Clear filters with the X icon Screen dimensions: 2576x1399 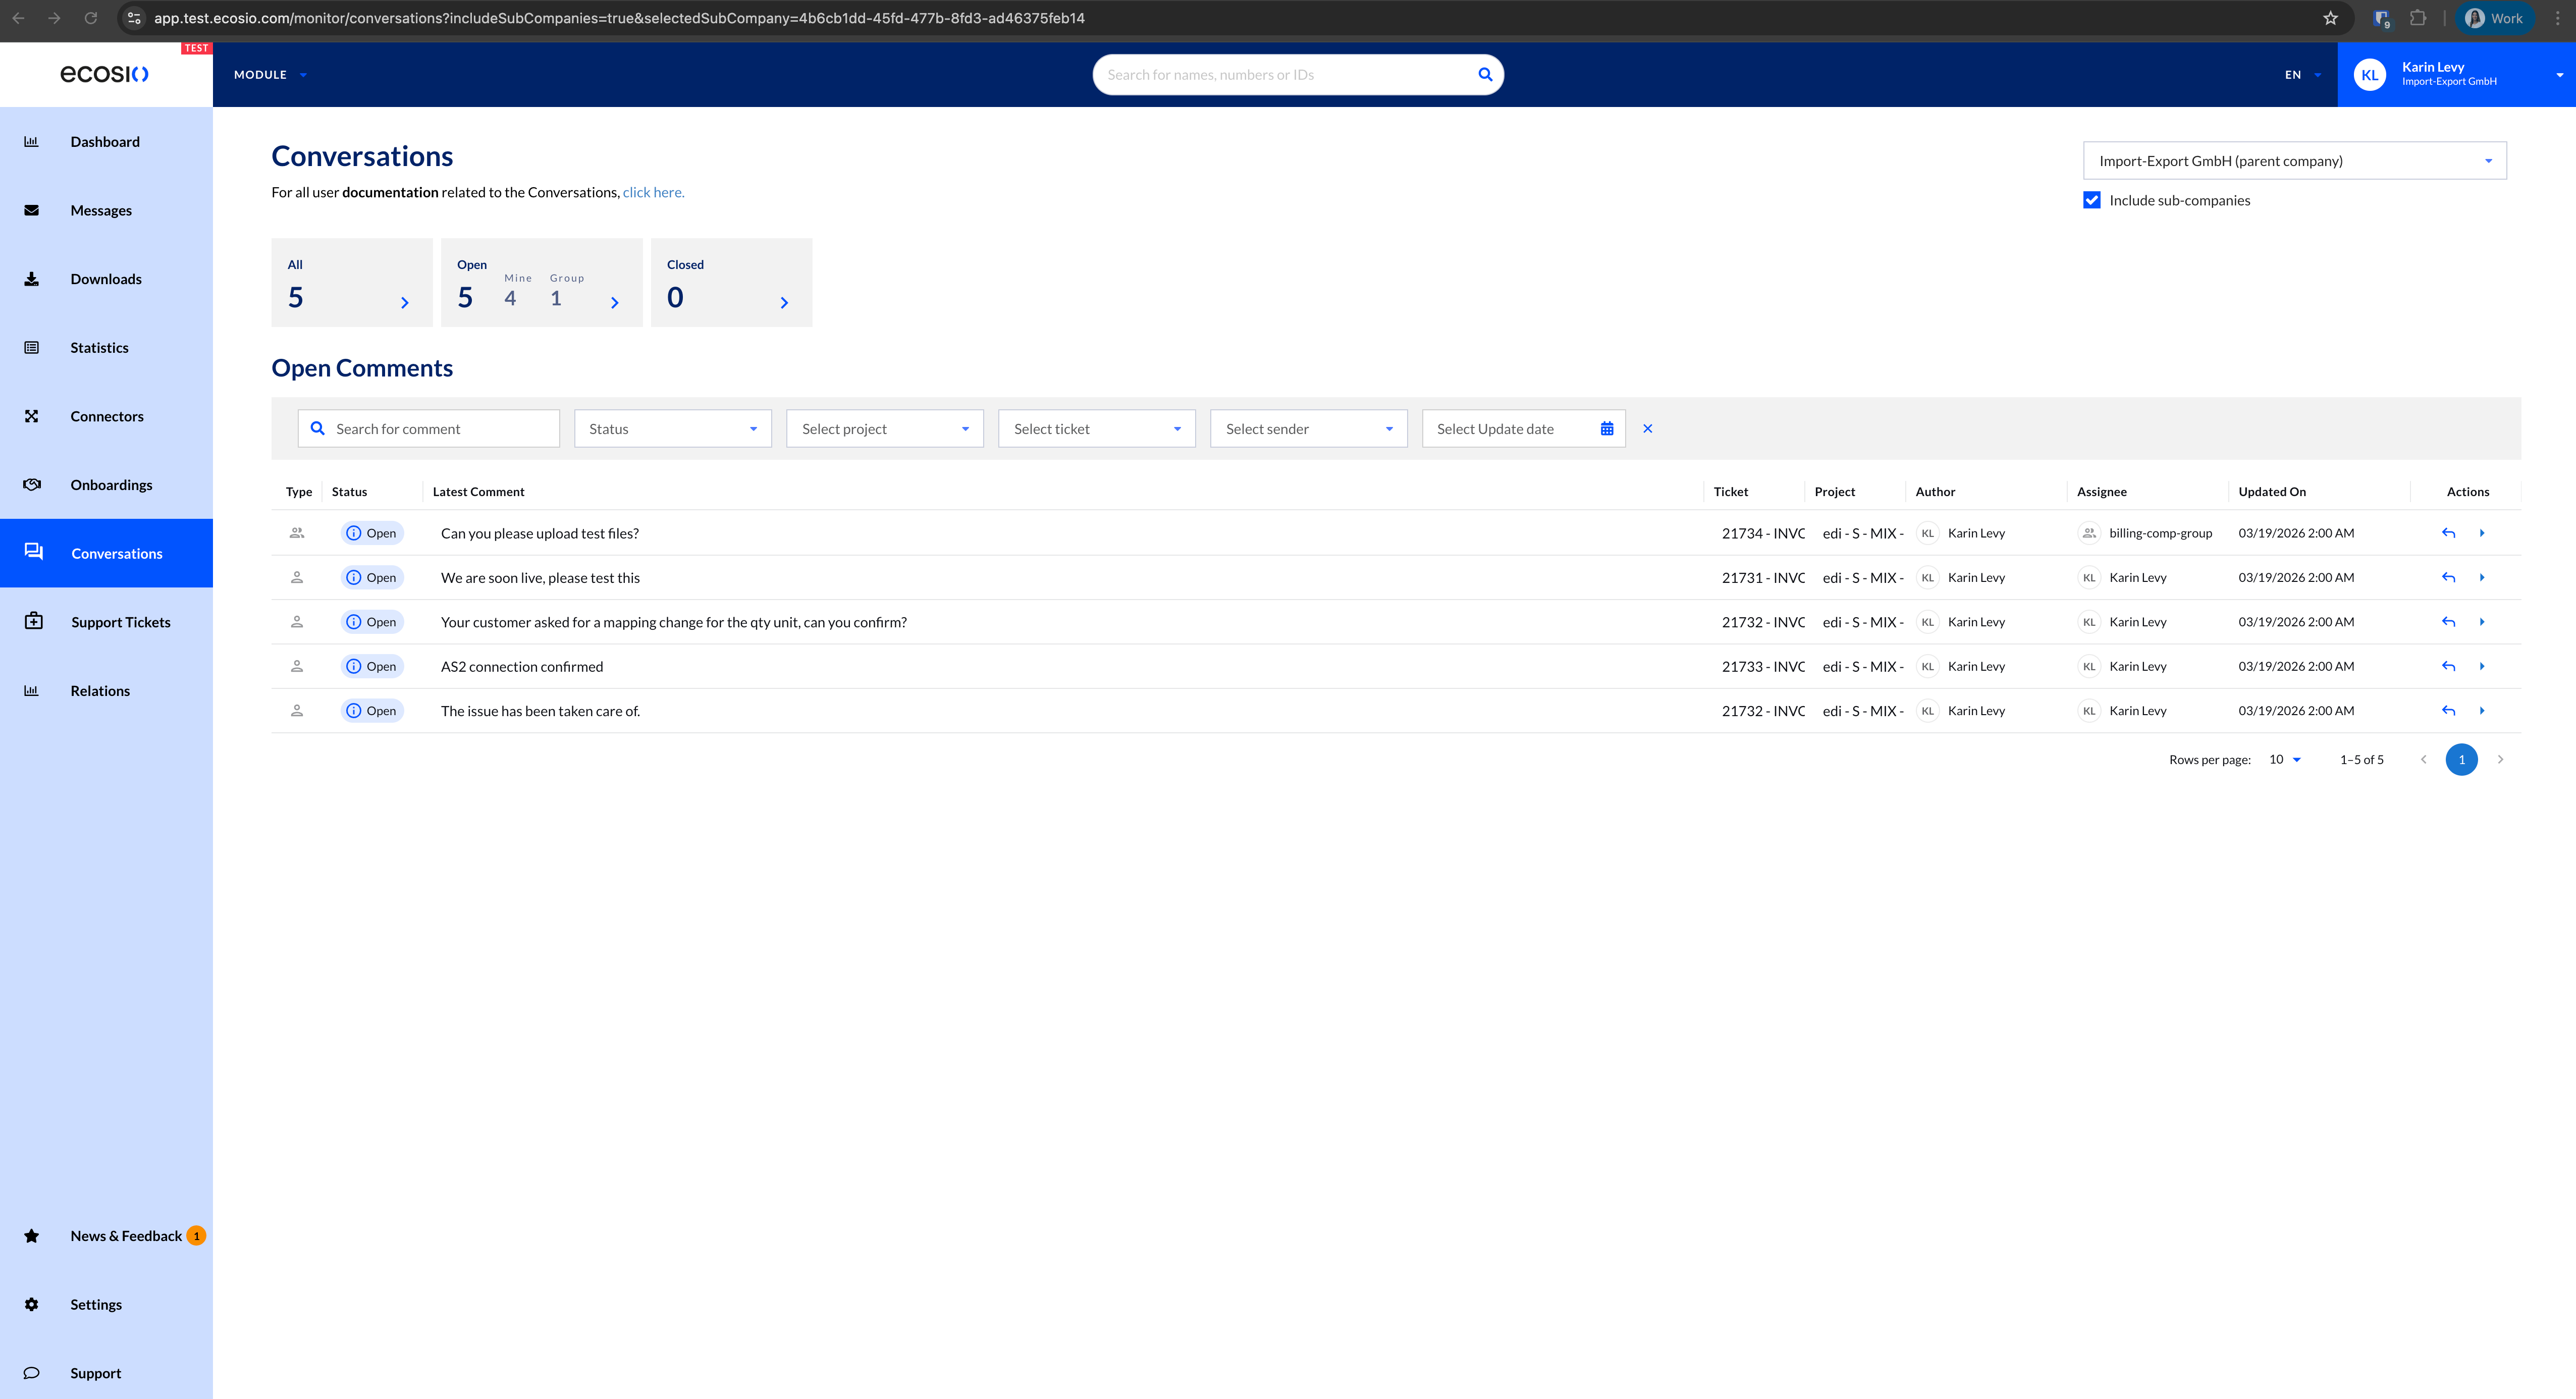tap(1648, 428)
